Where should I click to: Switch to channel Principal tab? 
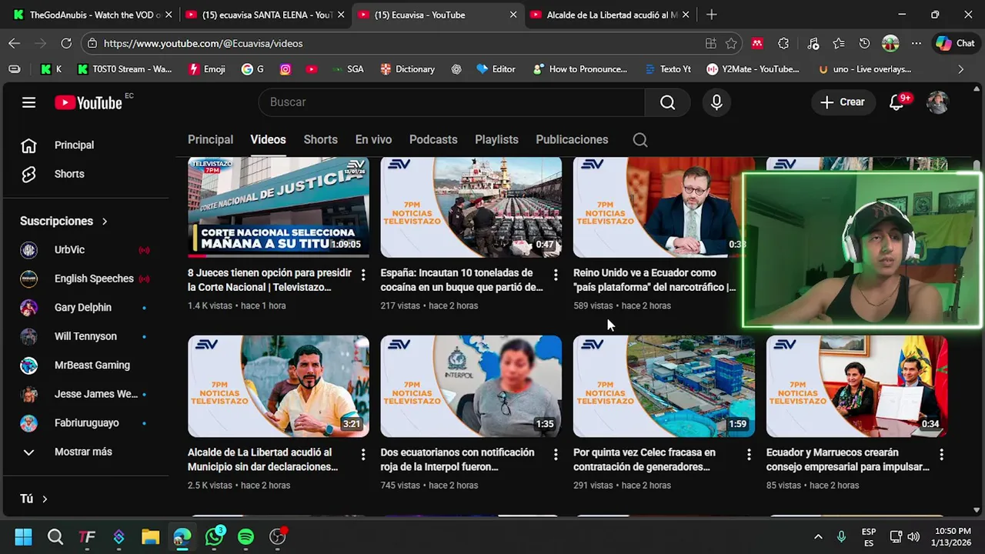tap(210, 140)
